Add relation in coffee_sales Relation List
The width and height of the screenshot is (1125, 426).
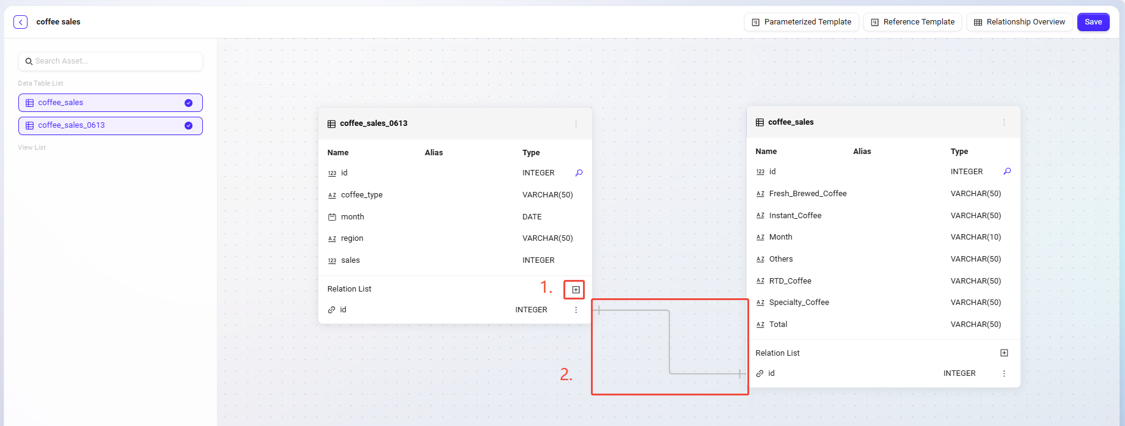pyautogui.click(x=1004, y=353)
